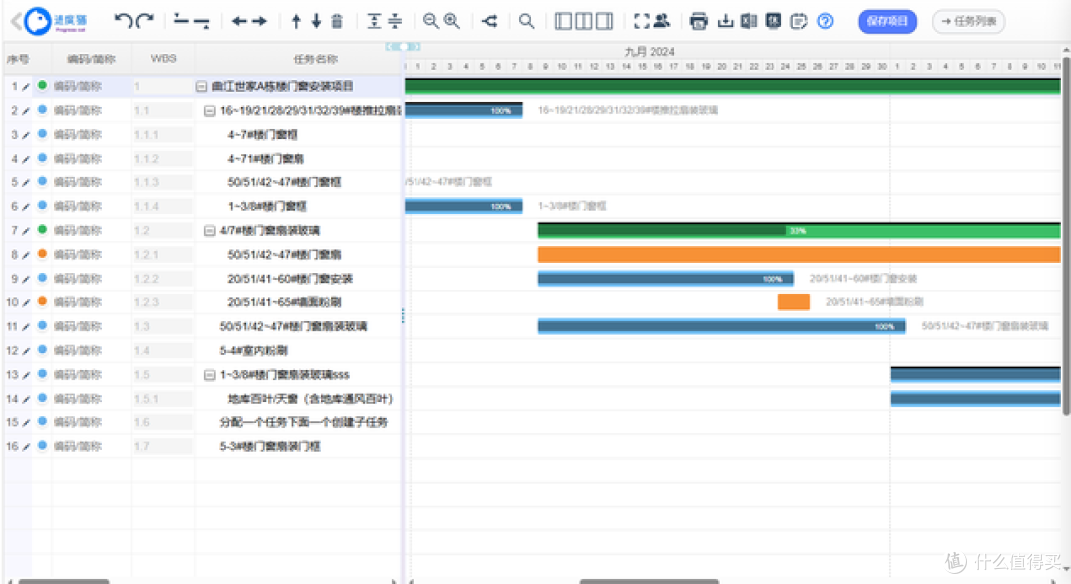Outdent task with left arrow icon
Screen dimensions: 1071x584
point(238,21)
